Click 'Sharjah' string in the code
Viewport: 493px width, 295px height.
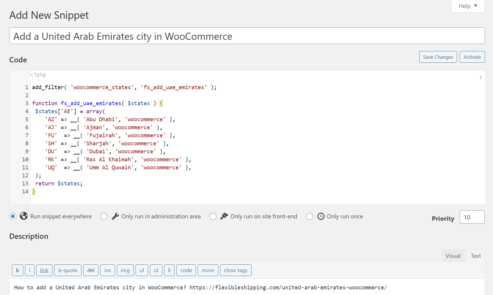98,143
